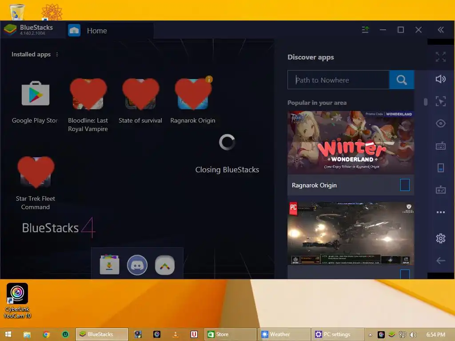
Task: Collapse the side toolbar with double chevron
Action: coord(441,30)
